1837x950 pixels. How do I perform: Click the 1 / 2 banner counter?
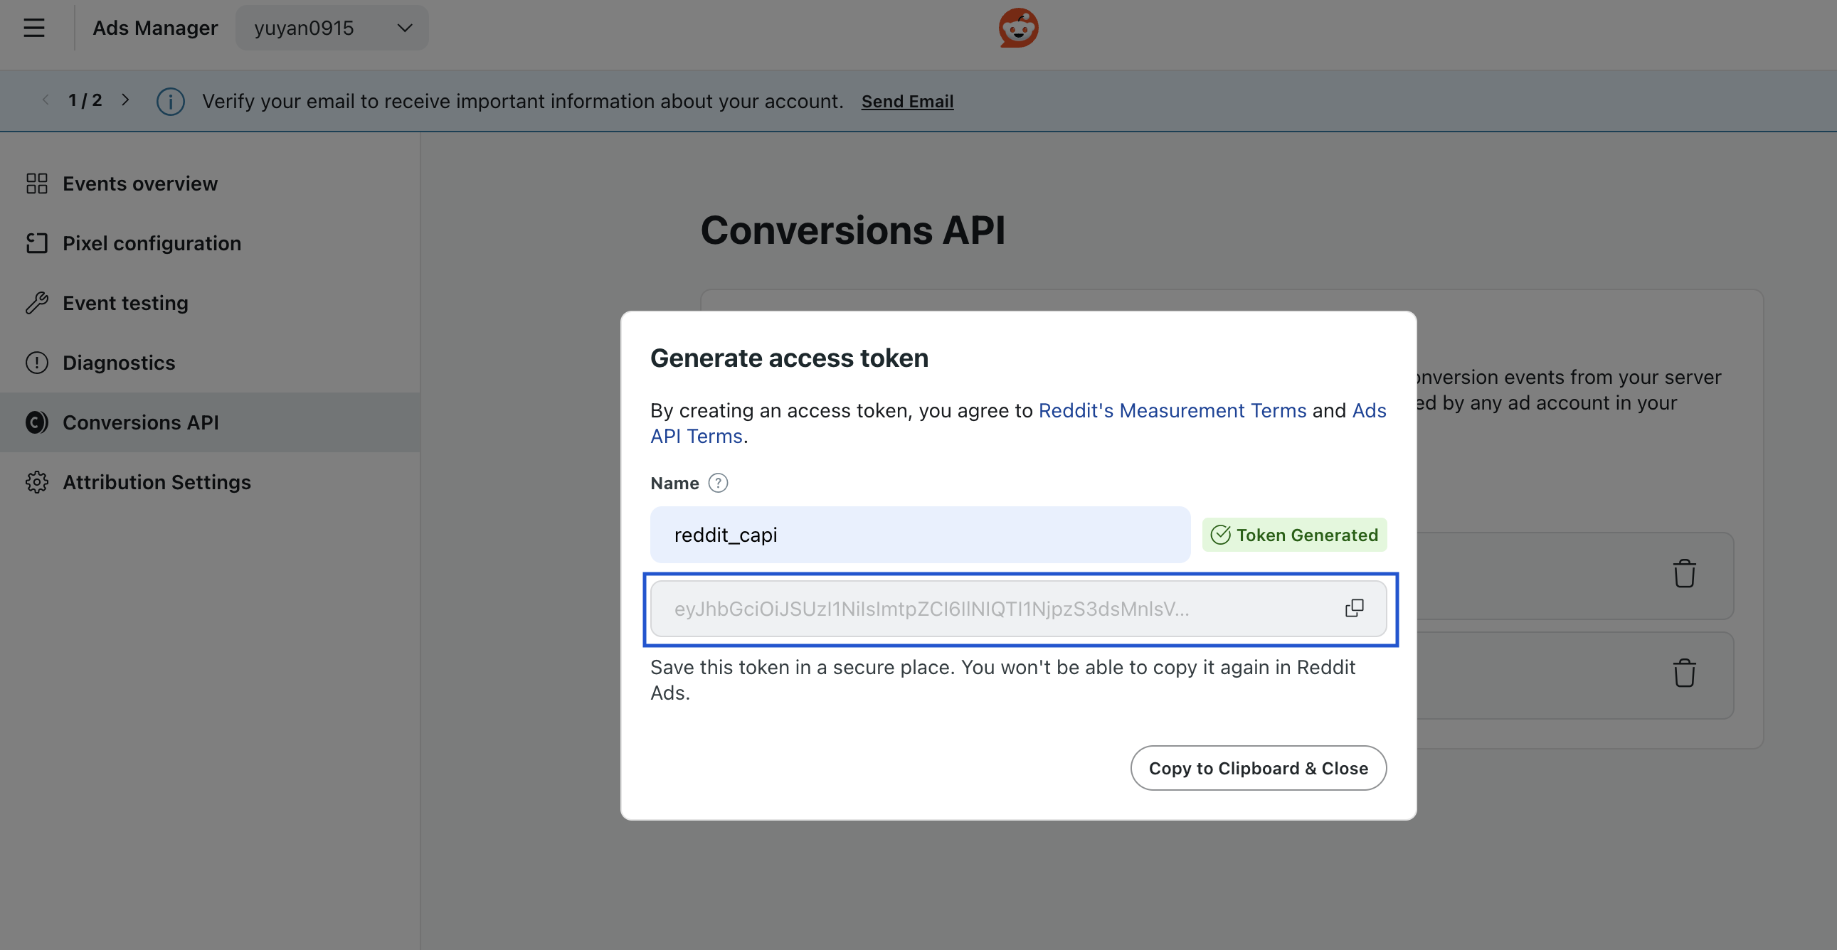click(85, 100)
